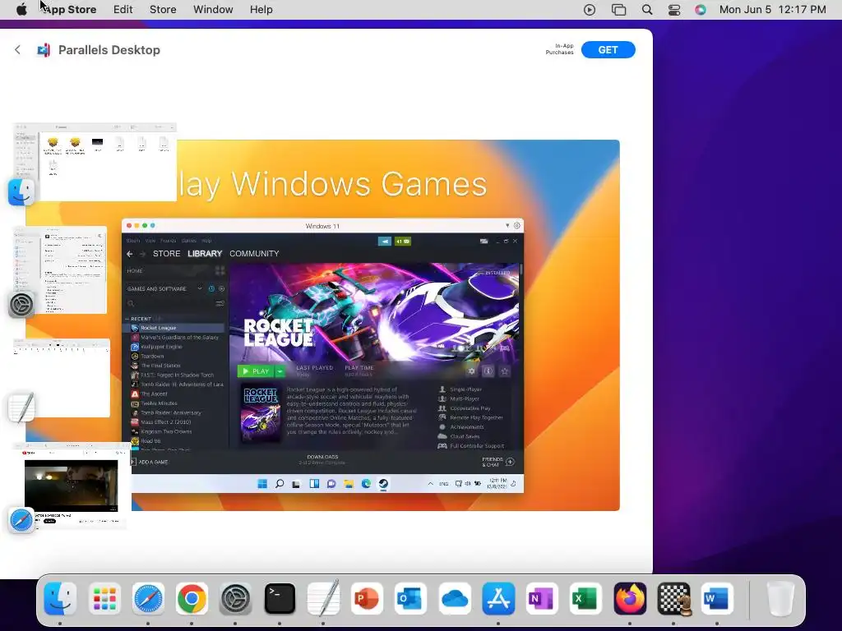Open OneDrive from the Dock
The image size is (842, 631).
click(455, 598)
